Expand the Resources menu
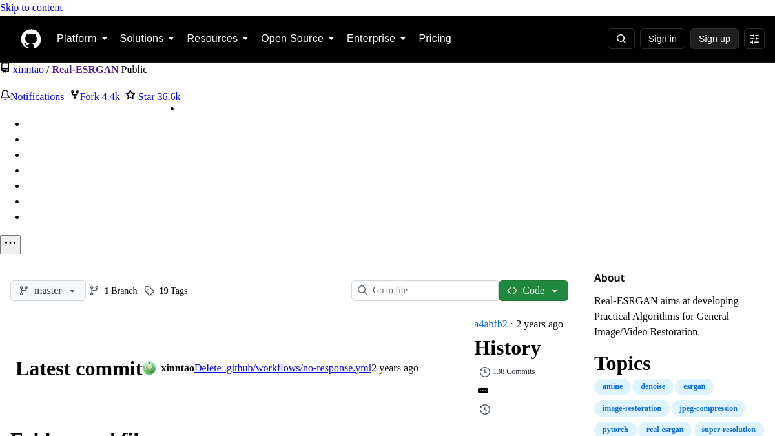This screenshot has width=775, height=436. pos(218,39)
